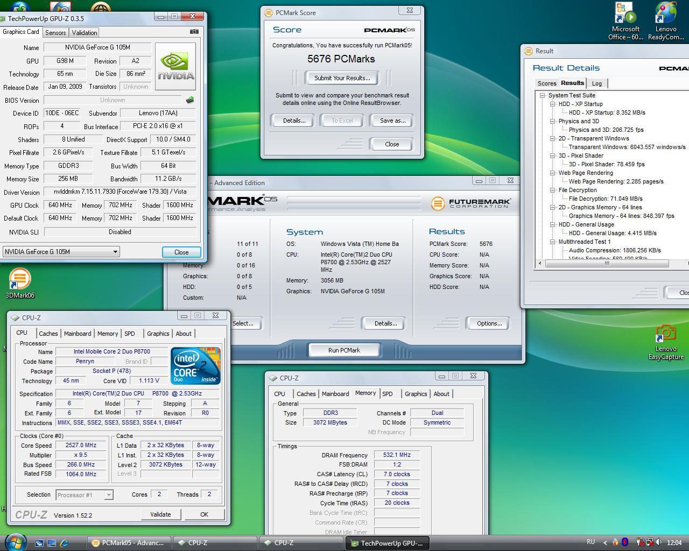The height and width of the screenshot is (551, 689).
Task: Click the Driver Version field in GPU-Z
Action: pos(119,192)
